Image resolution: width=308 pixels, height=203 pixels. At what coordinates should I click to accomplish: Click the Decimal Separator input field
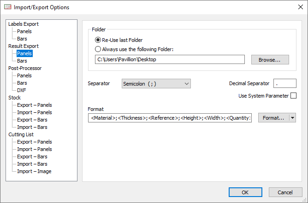pyautogui.click(x=285, y=84)
